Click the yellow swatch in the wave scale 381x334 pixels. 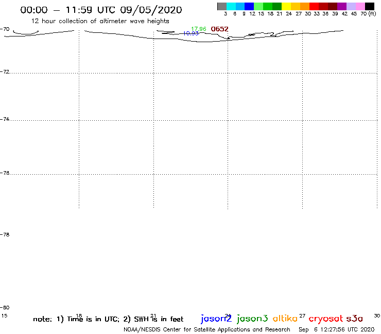(x=286, y=6)
